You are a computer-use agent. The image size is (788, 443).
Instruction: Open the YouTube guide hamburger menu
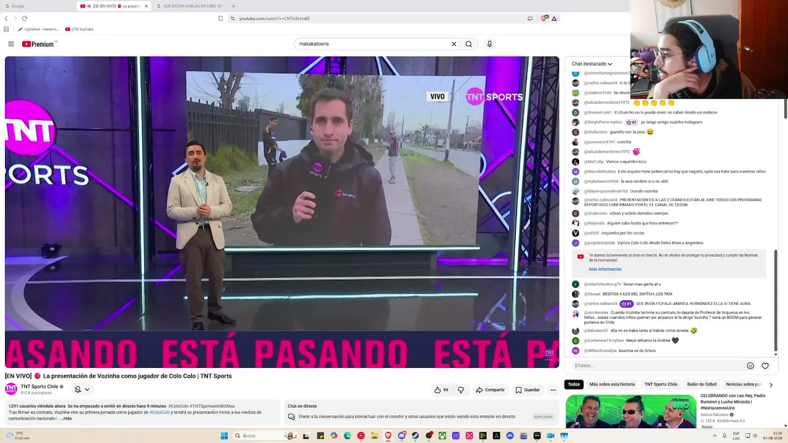click(11, 44)
